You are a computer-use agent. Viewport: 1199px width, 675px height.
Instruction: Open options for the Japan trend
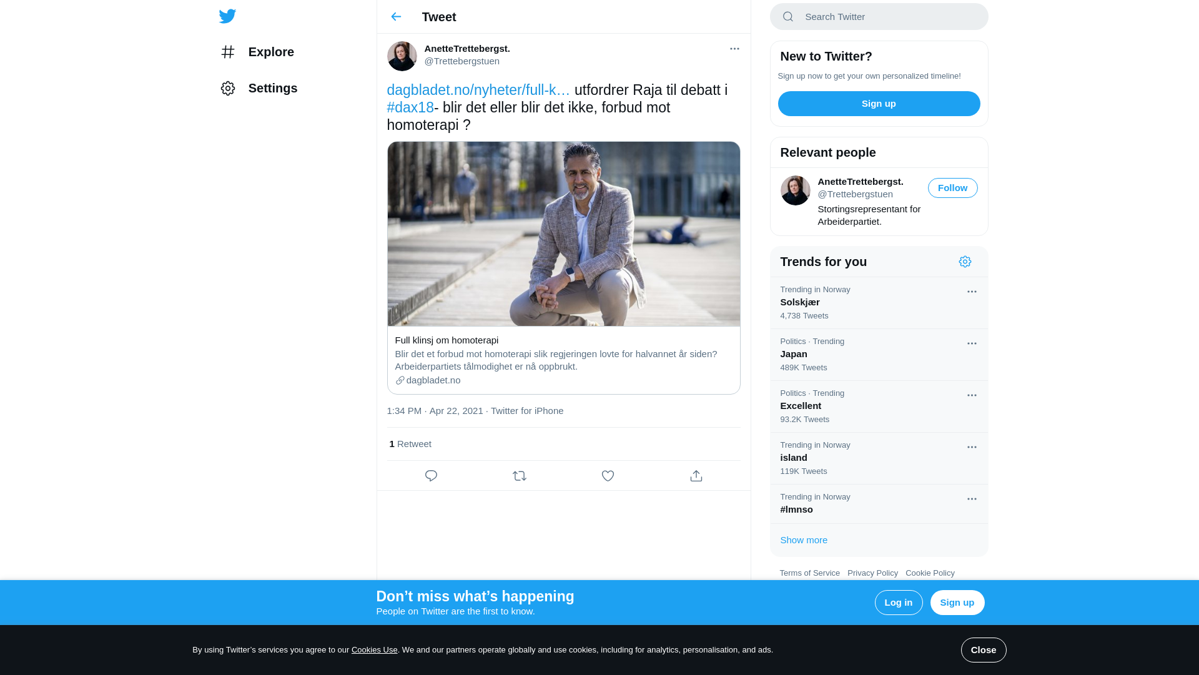(x=972, y=343)
